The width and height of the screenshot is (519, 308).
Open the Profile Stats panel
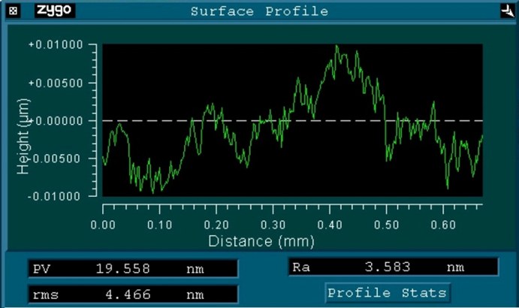tap(388, 292)
